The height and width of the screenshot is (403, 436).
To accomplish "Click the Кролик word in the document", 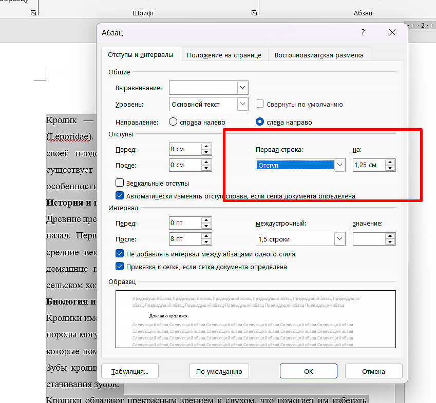I will tap(62, 120).
